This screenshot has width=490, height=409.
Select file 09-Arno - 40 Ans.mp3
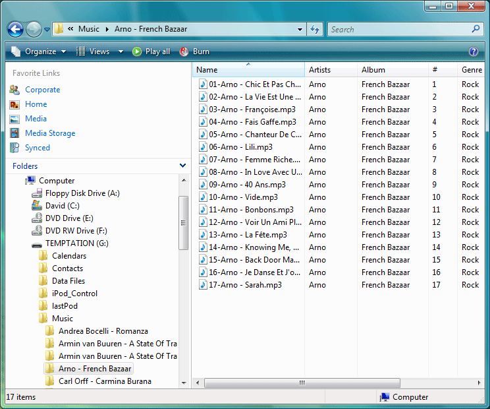[247, 184]
